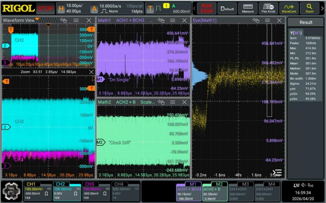Open the Waveform View hamburger menu
326x203 pixels.
[x=76, y=20]
